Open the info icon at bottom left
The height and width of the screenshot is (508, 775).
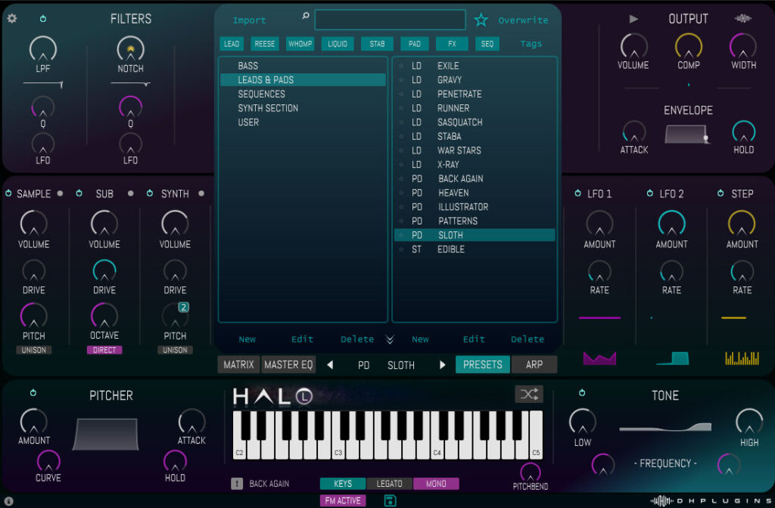[x=9, y=501]
